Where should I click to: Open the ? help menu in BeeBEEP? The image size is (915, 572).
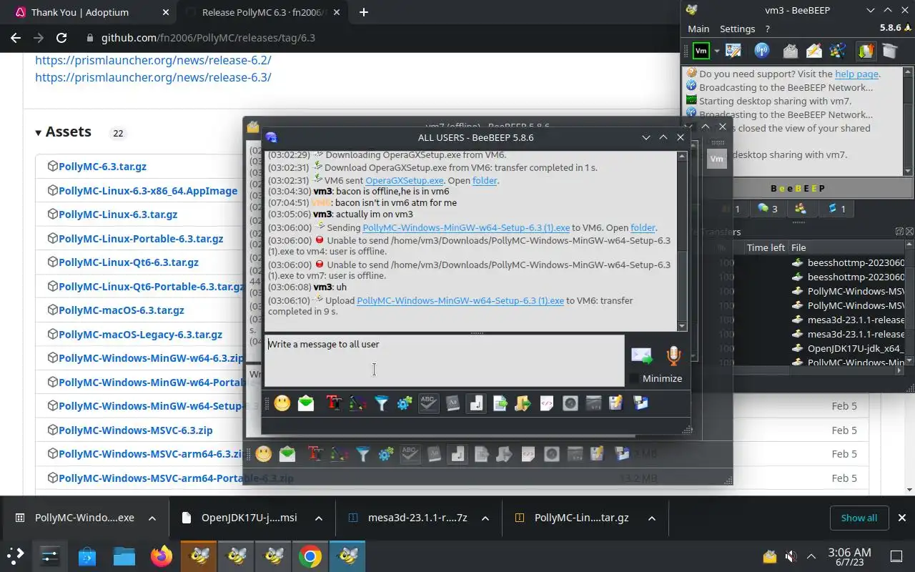coord(767,29)
